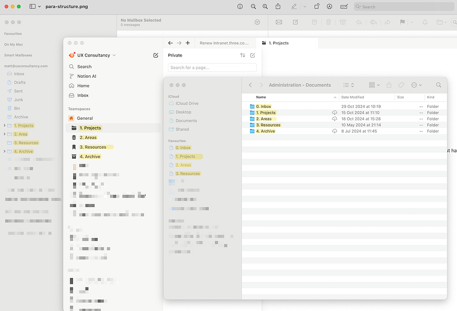Click the Mail reply arrow icon
457x311 pixels.
tap(359, 22)
